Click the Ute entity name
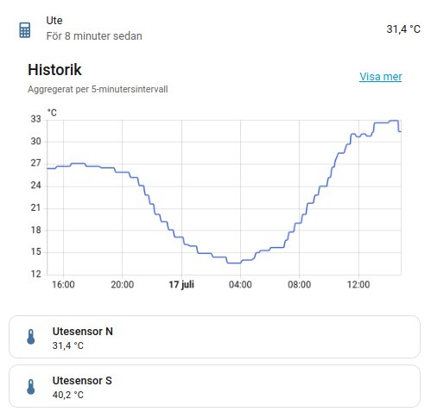The height and width of the screenshot is (412, 431). pyautogui.click(x=54, y=21)
